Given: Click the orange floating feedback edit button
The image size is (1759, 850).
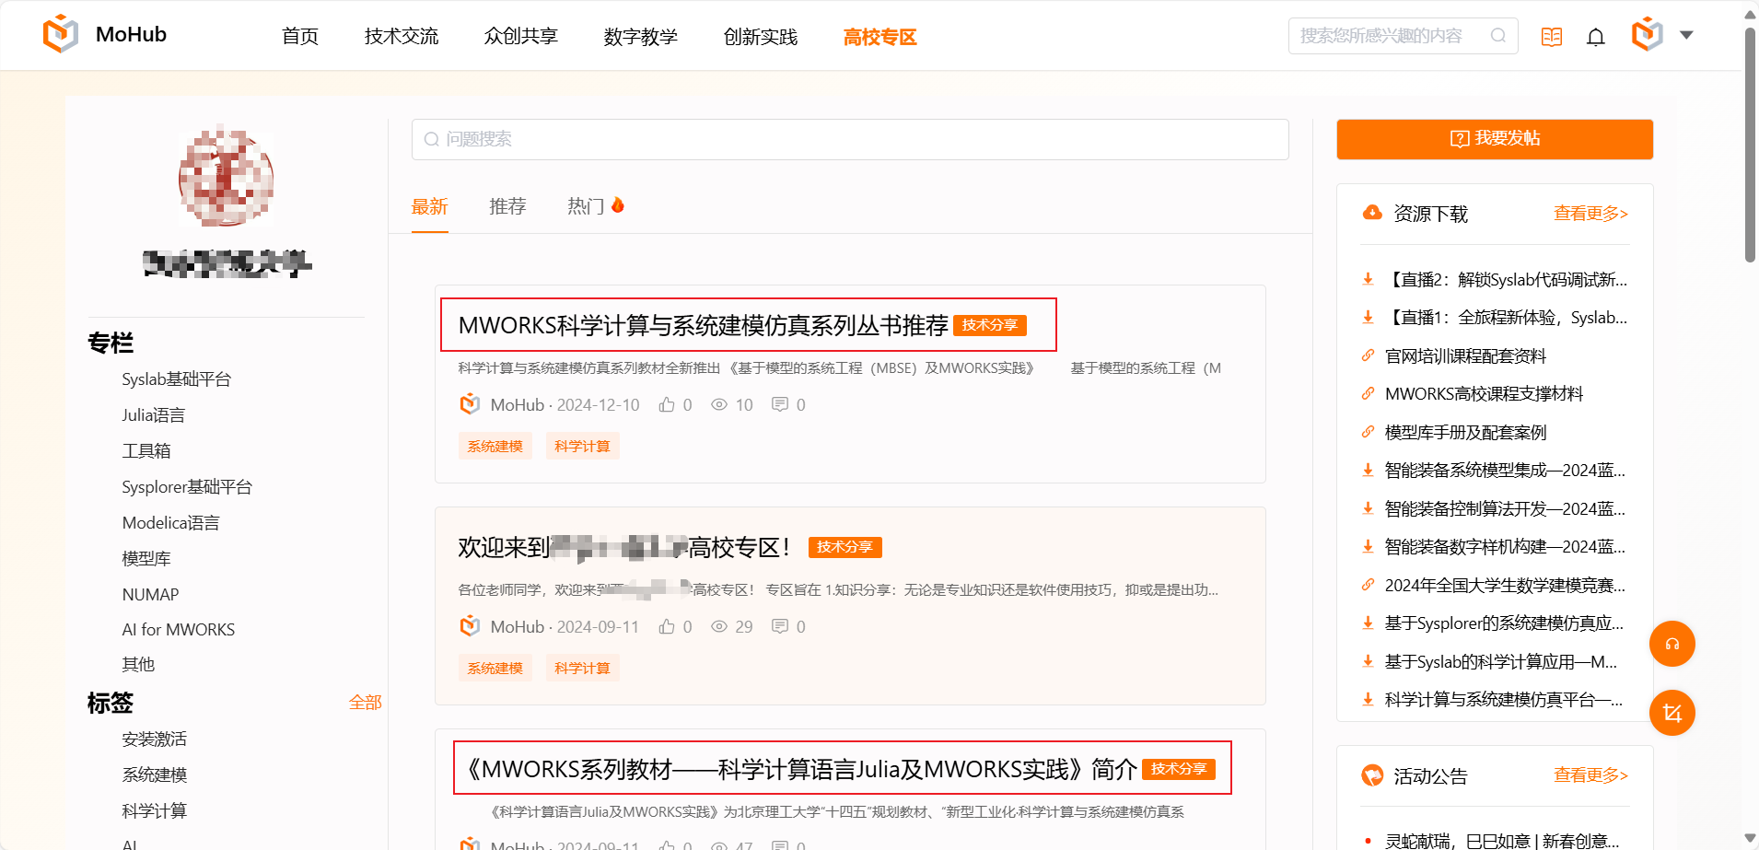Looking at the screenshot, I should [x=1672, y=713].
